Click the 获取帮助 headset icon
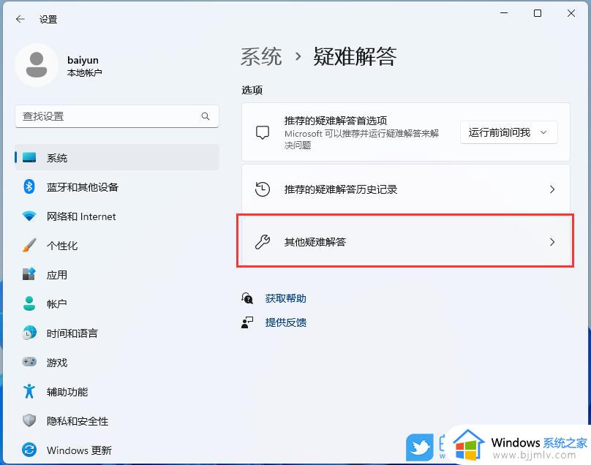The height and width of the screenshot is (465, 591). [x=247, y=298]
